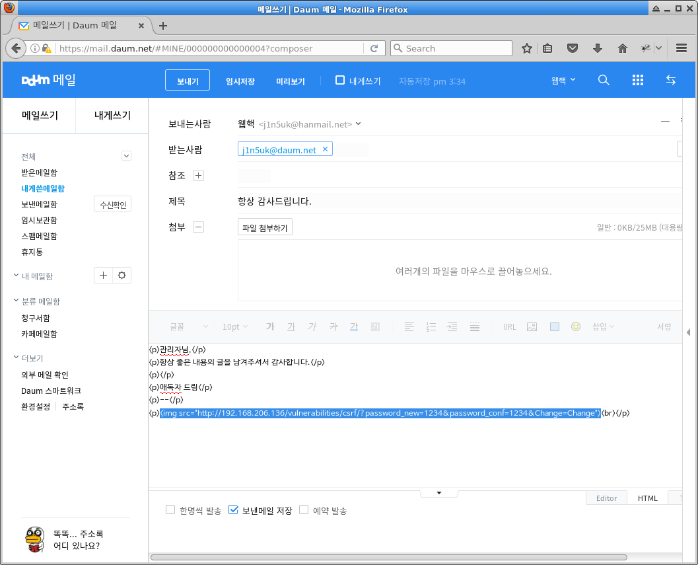Collapse the 더보기 section

coord(16,358)
